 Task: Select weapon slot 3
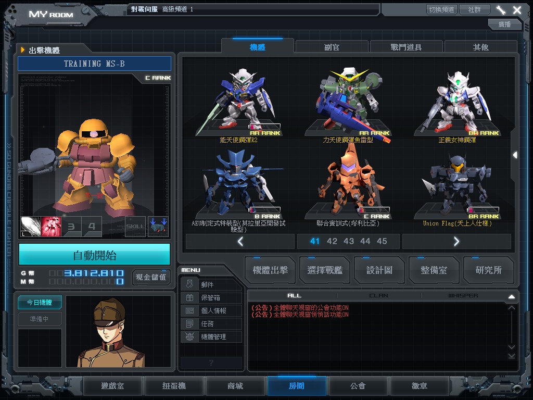click(71, 227)
